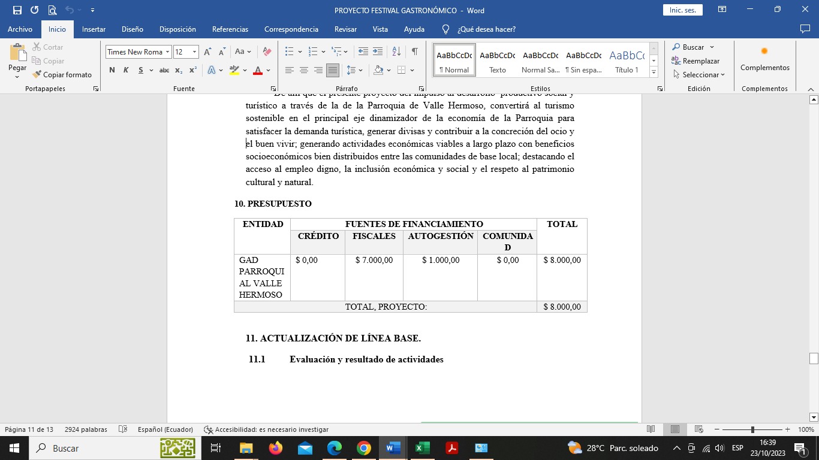This screenshot has width=819, height=460.
Task: Click the Inic. ses. sign-in button
Action: (x=682, y=10)
